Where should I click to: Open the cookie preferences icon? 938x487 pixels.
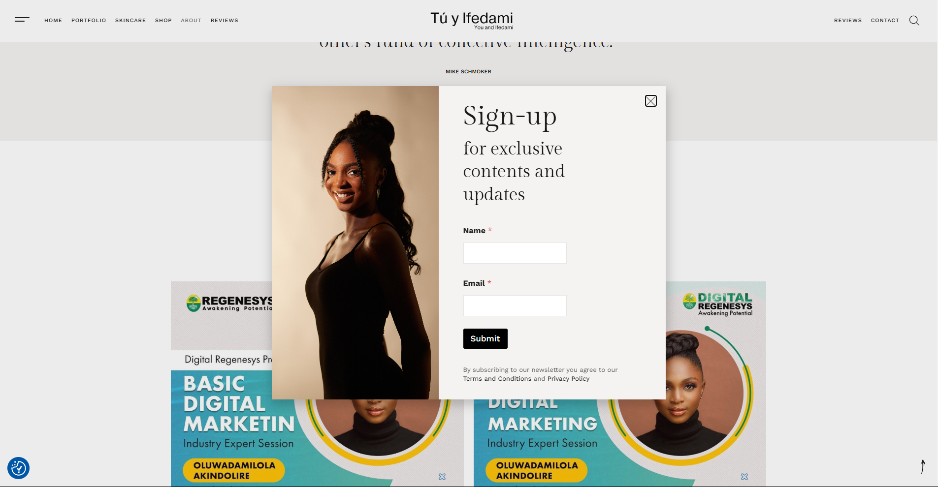19,468
